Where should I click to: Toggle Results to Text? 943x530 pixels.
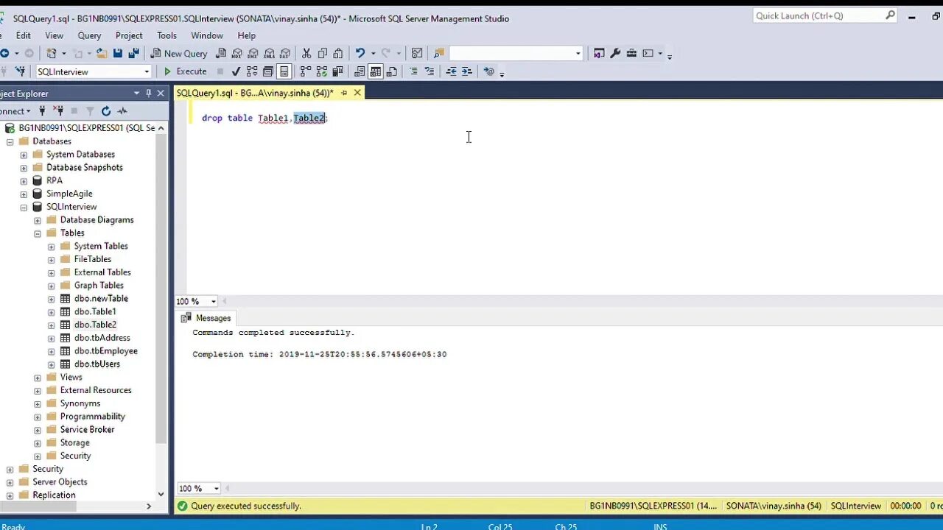(360, 71)
